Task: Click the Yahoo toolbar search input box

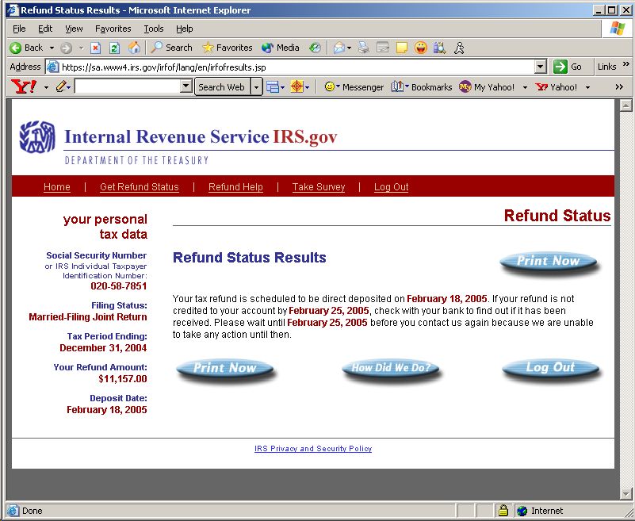Action: (x=128, y=86)
